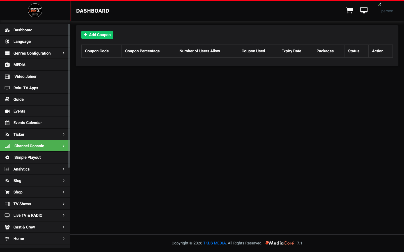Open the Roku TV Apps menu item
The height and width of the screenshot is (252, 404).
pyautogui.click(x=34, y=88)
